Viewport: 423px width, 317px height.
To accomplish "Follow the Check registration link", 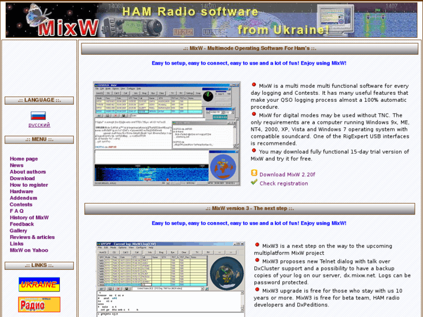I will (x=284, y=183).
